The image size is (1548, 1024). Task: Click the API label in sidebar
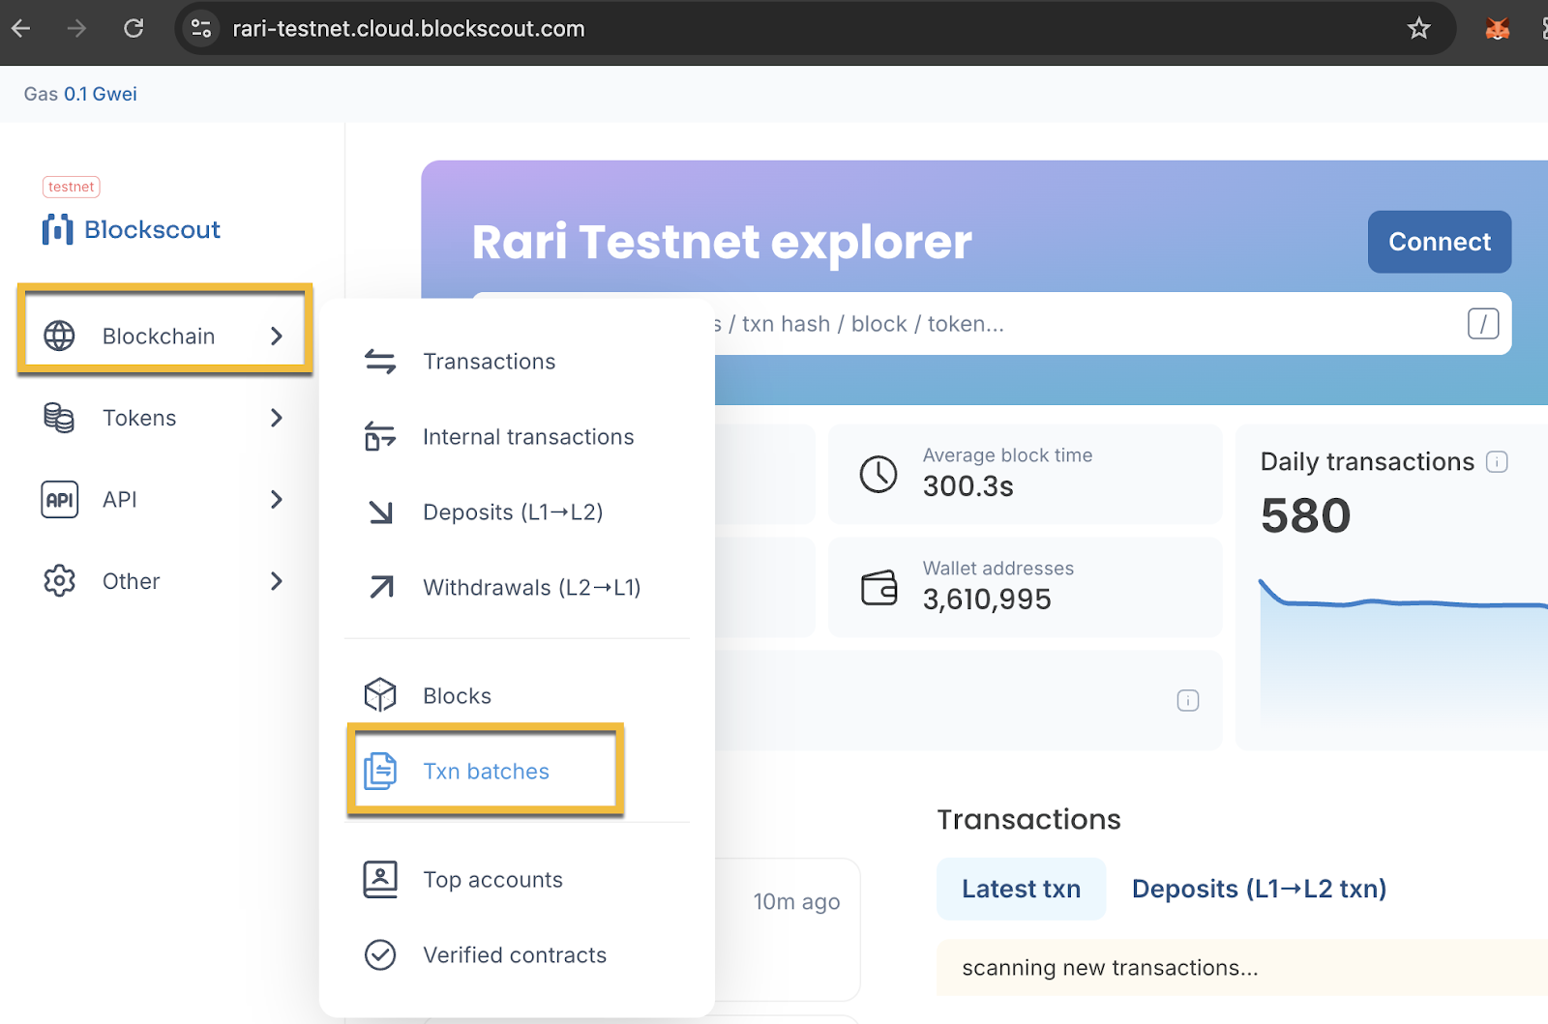click(120, 499)
